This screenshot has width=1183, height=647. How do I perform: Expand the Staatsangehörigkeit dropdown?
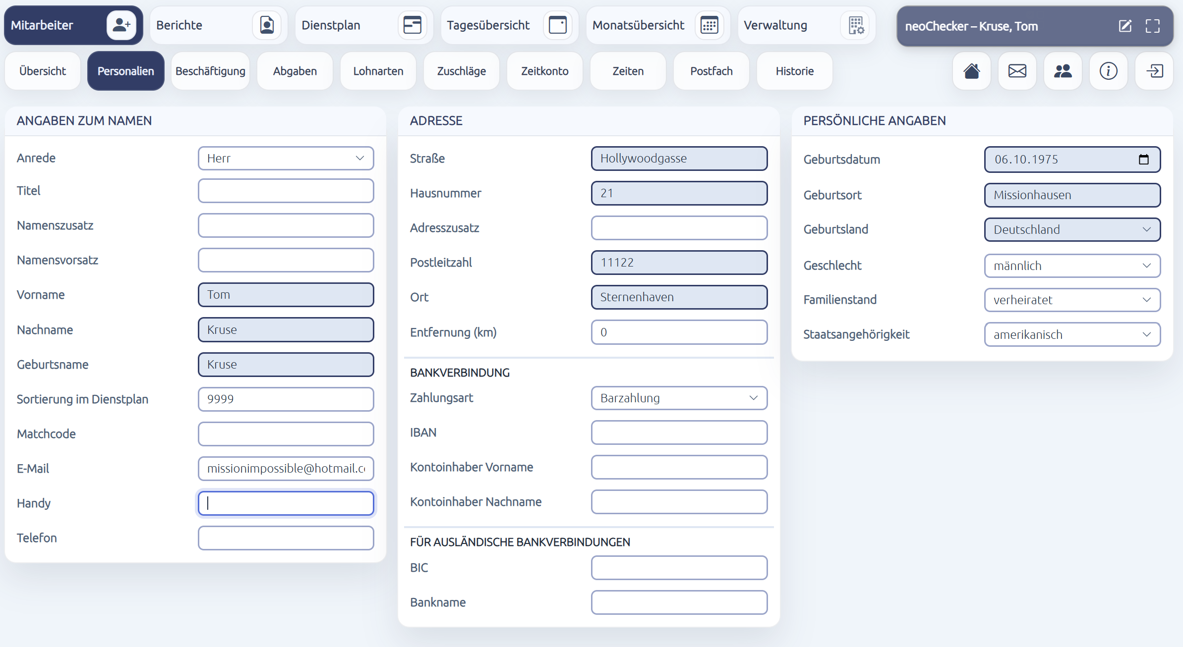[x=1072, y=334]
